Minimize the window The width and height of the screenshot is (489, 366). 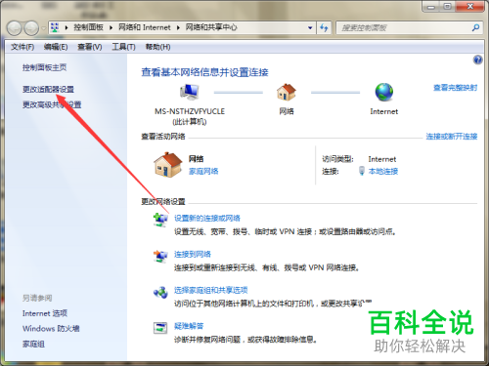coord(432,7)
